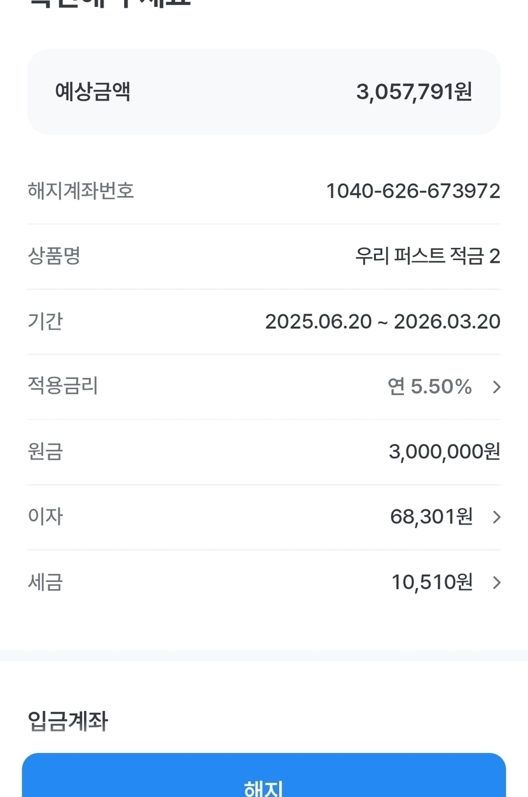The height and width of the screenshot is (797, 528).
Task: Tap the 상품명 row label
Action: click(54, 256)
